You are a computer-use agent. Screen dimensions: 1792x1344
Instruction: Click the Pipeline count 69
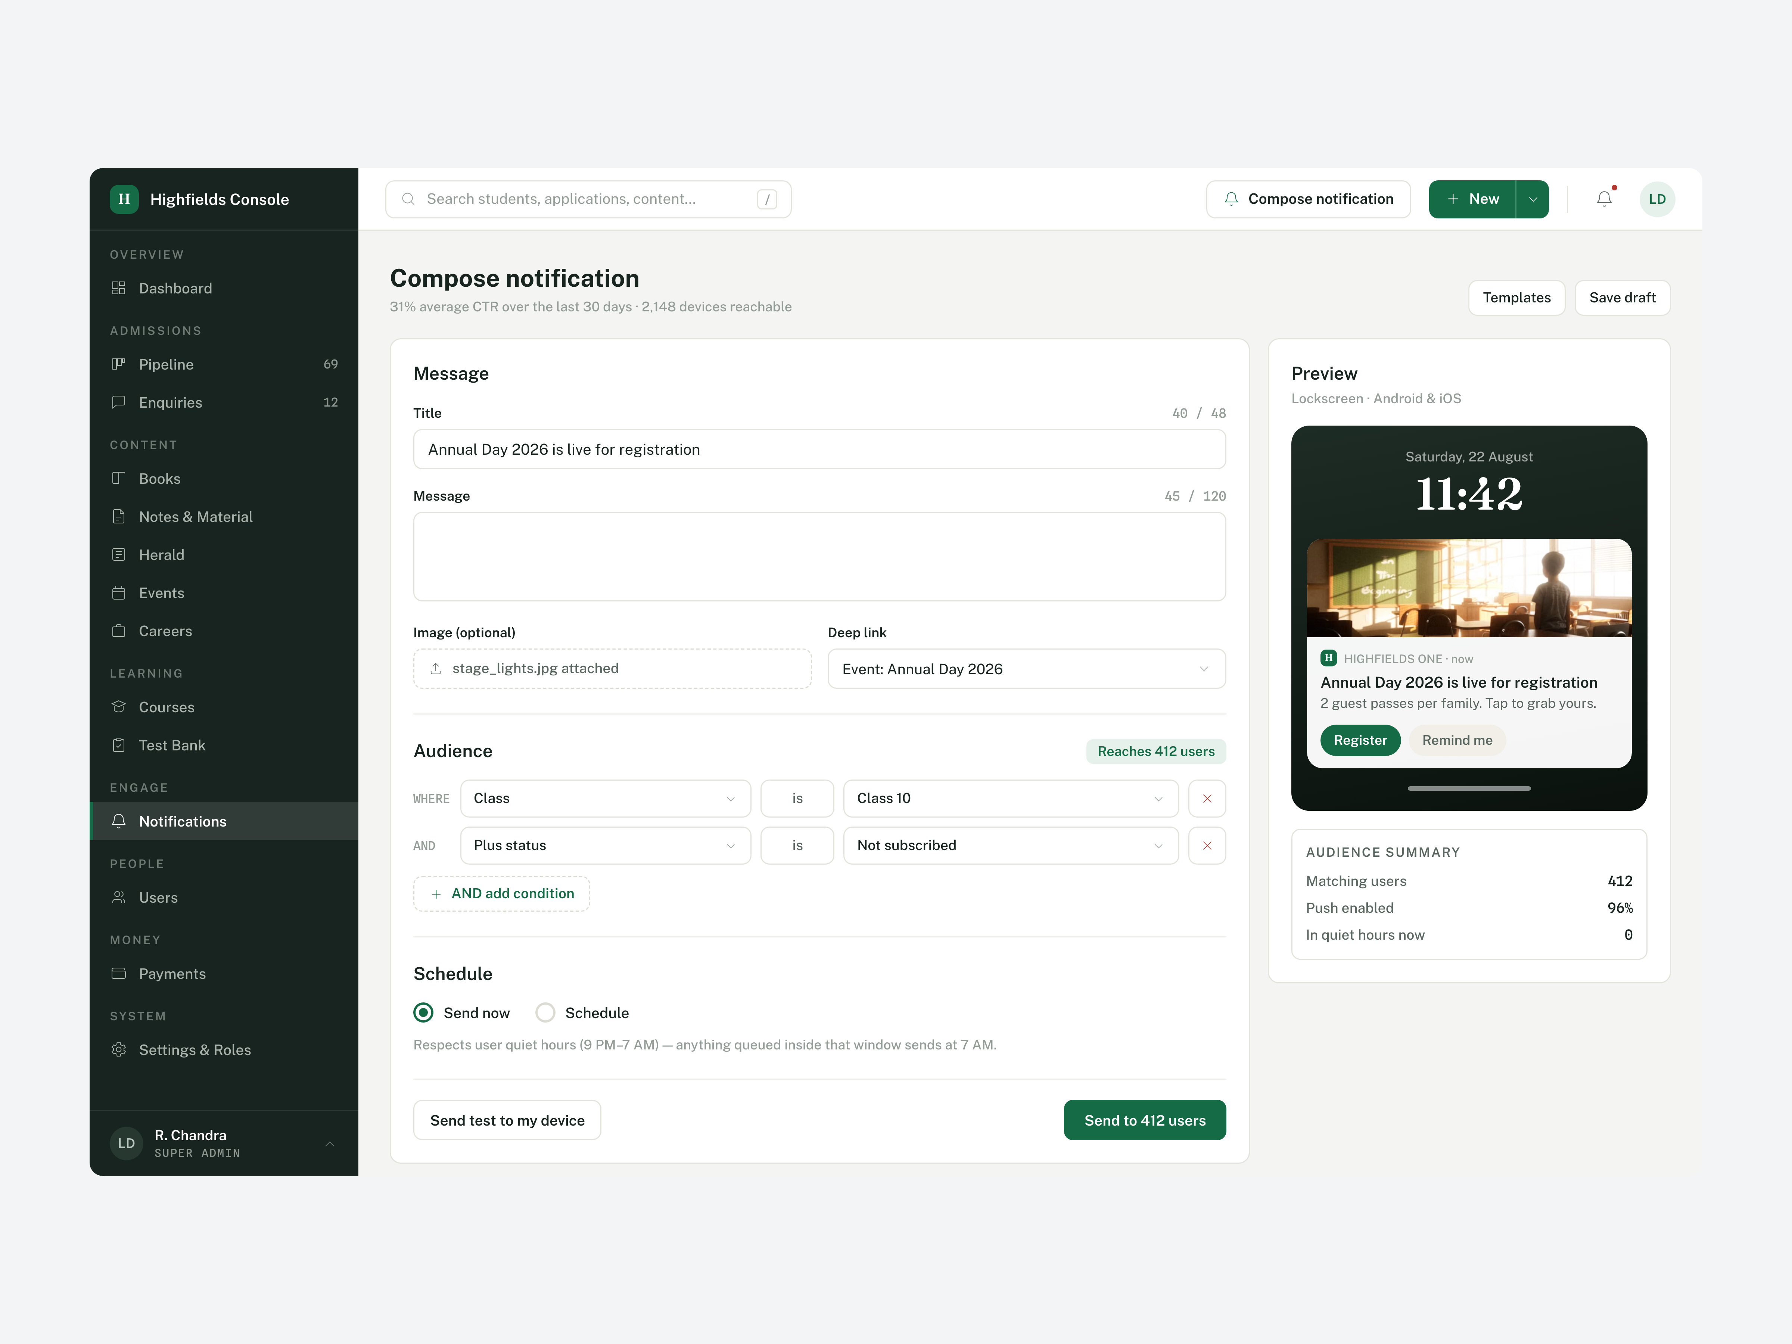330,364
